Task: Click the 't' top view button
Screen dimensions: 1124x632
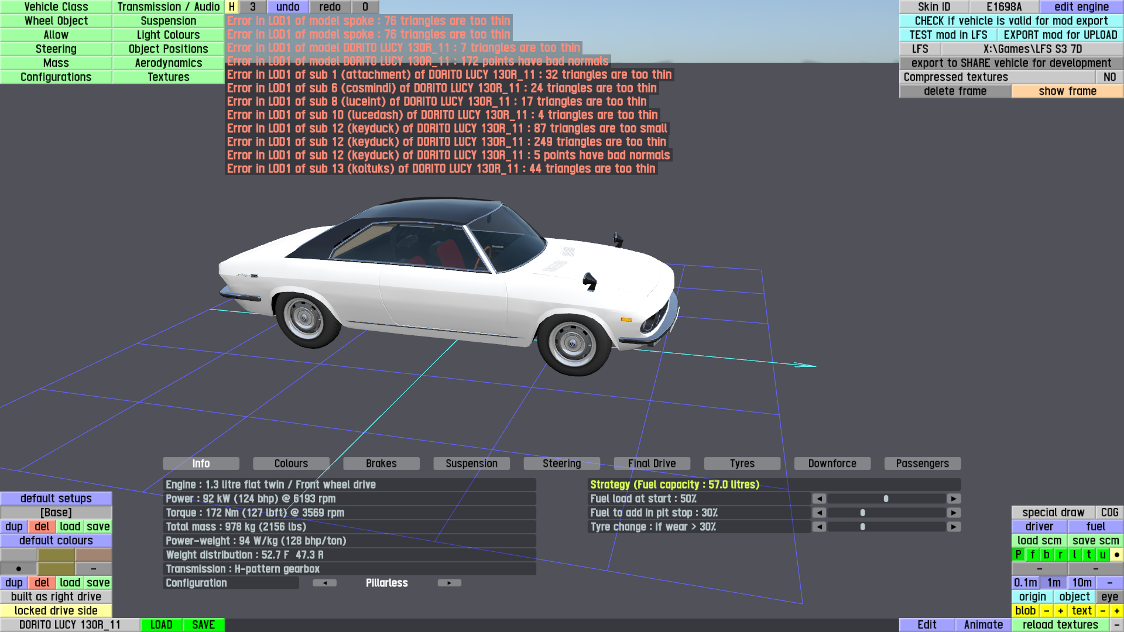Action: 1088,555
